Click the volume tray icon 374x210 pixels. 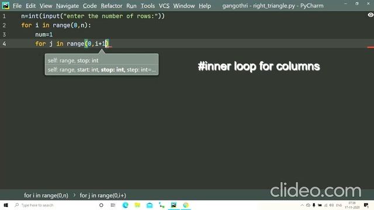tap(331, 205)
